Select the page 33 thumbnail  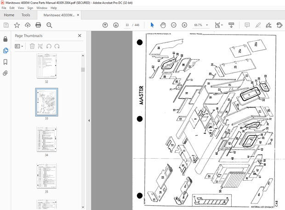47,102
